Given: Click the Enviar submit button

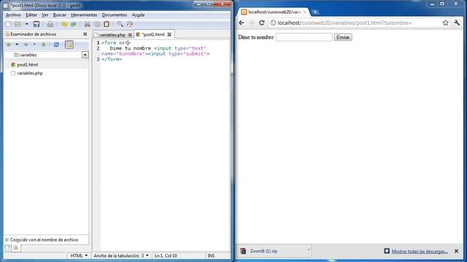Looking at the screenshot, I should tap(343, 37).
